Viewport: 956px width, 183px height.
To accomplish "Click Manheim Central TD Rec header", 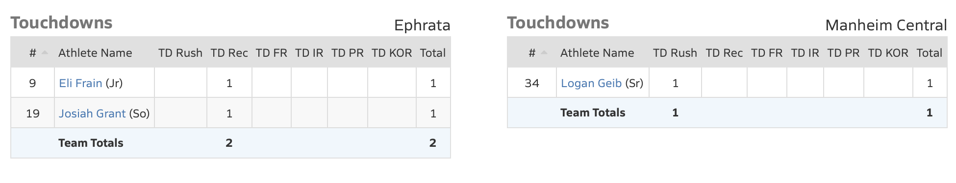I will (724, 53).
